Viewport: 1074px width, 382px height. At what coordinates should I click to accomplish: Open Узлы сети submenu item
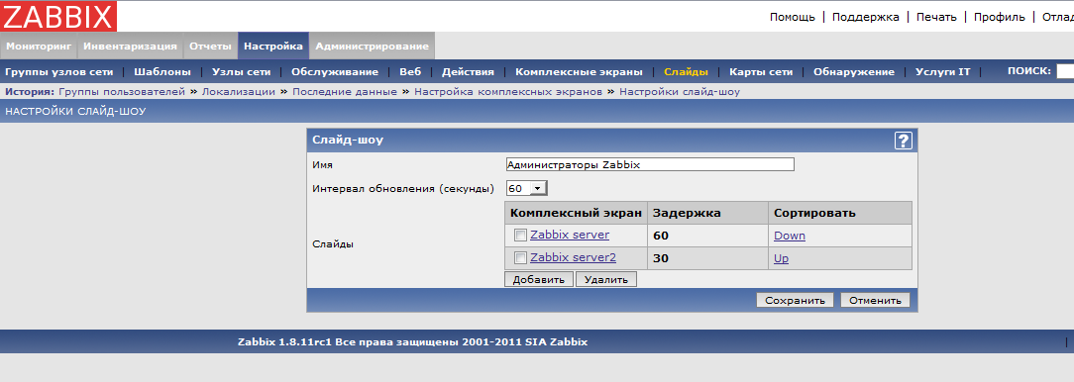(x=241, y=71)
